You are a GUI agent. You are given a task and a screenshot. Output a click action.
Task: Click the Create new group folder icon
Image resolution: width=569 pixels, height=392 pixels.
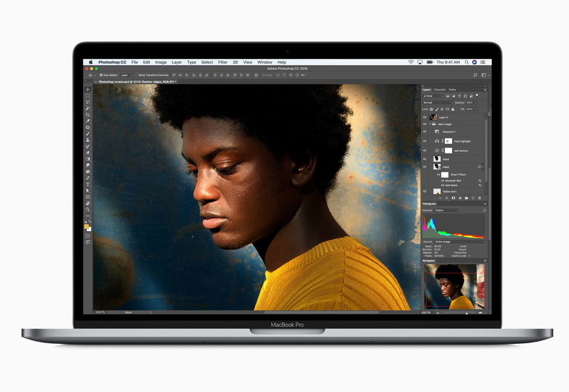point(467,198)
